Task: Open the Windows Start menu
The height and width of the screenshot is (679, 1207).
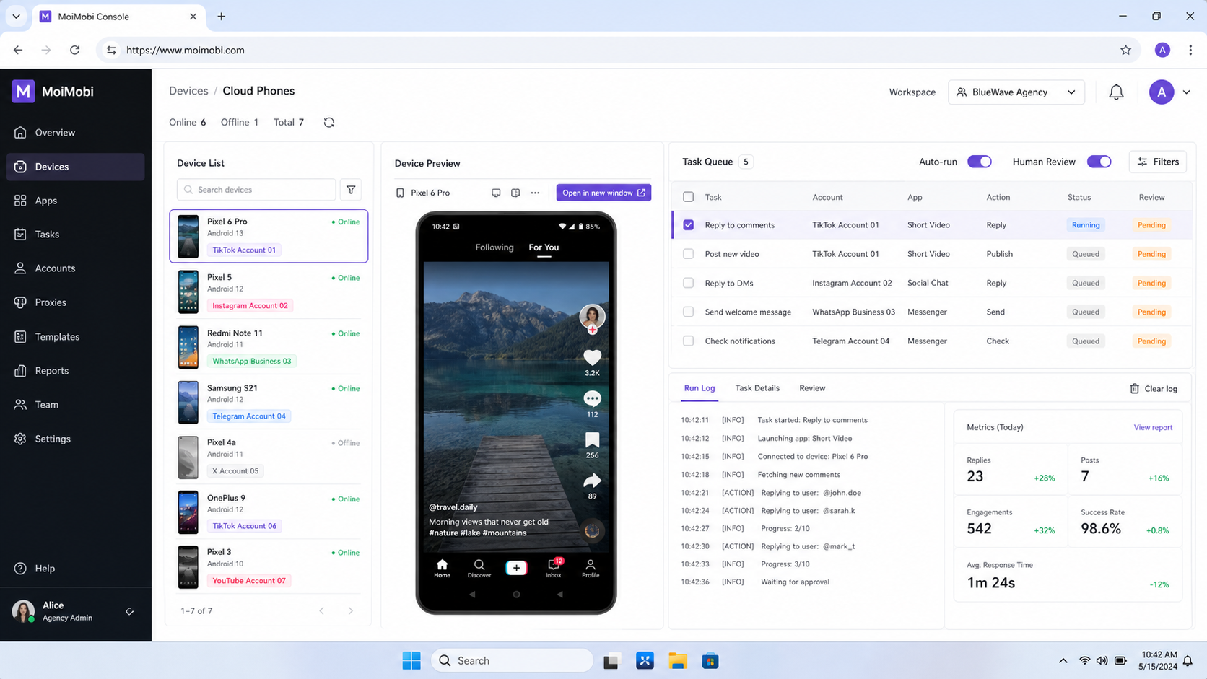Action: pos(411,661)
